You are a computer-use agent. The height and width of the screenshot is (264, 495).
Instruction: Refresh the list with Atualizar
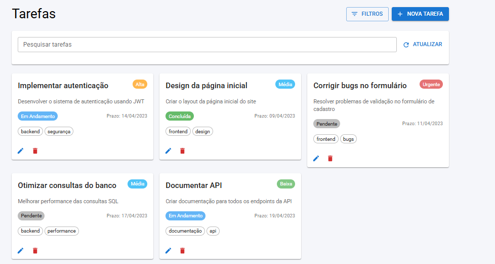[x=423, y=45]
